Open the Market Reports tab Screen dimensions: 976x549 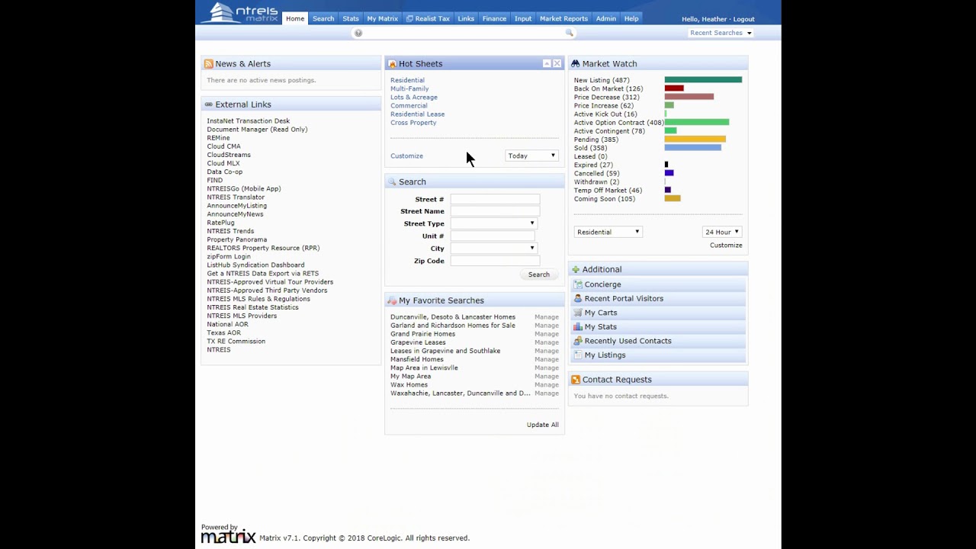coord(563,18)
